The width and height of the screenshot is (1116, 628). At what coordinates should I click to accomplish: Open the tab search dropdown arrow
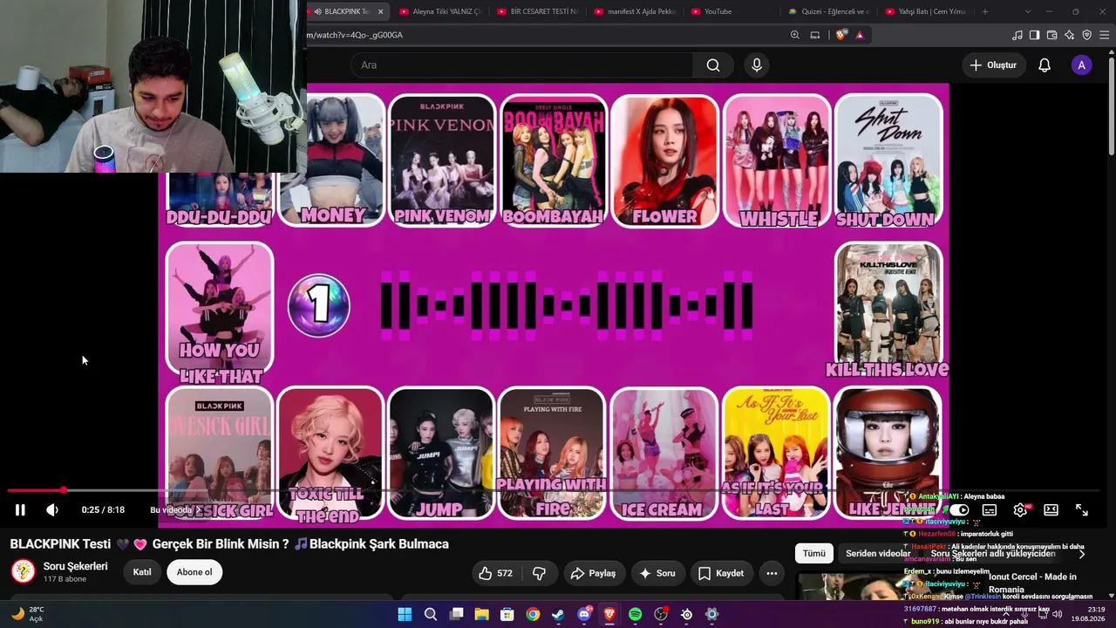click(x=1028, y=11)
